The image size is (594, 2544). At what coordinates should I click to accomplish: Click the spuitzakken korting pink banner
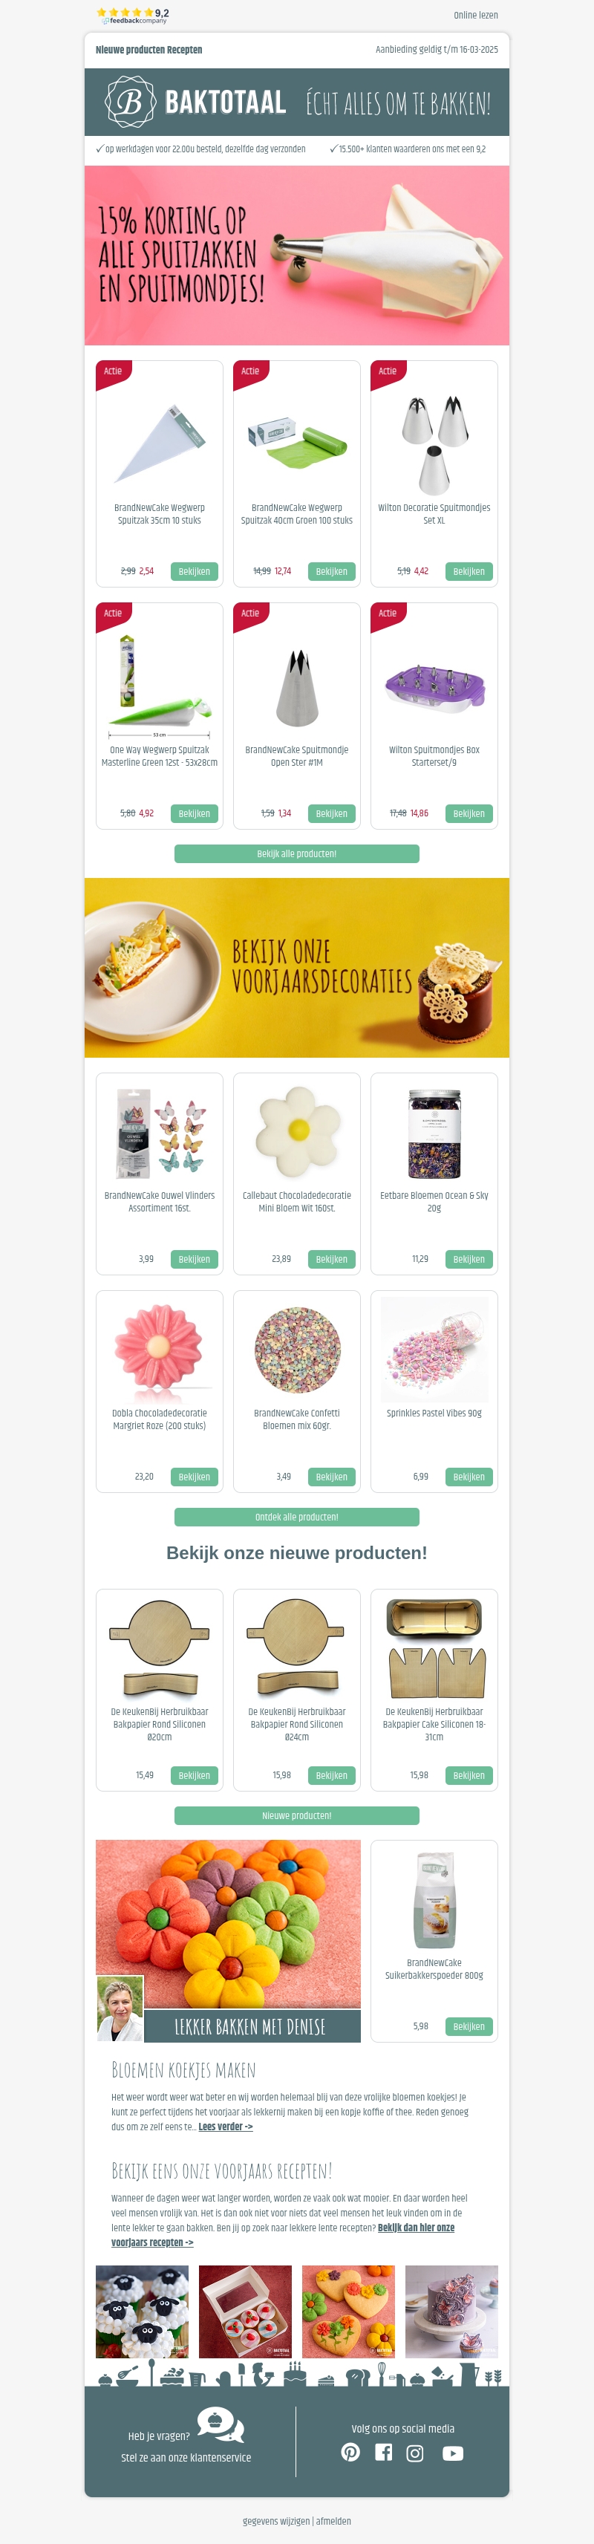pos(297,256)
